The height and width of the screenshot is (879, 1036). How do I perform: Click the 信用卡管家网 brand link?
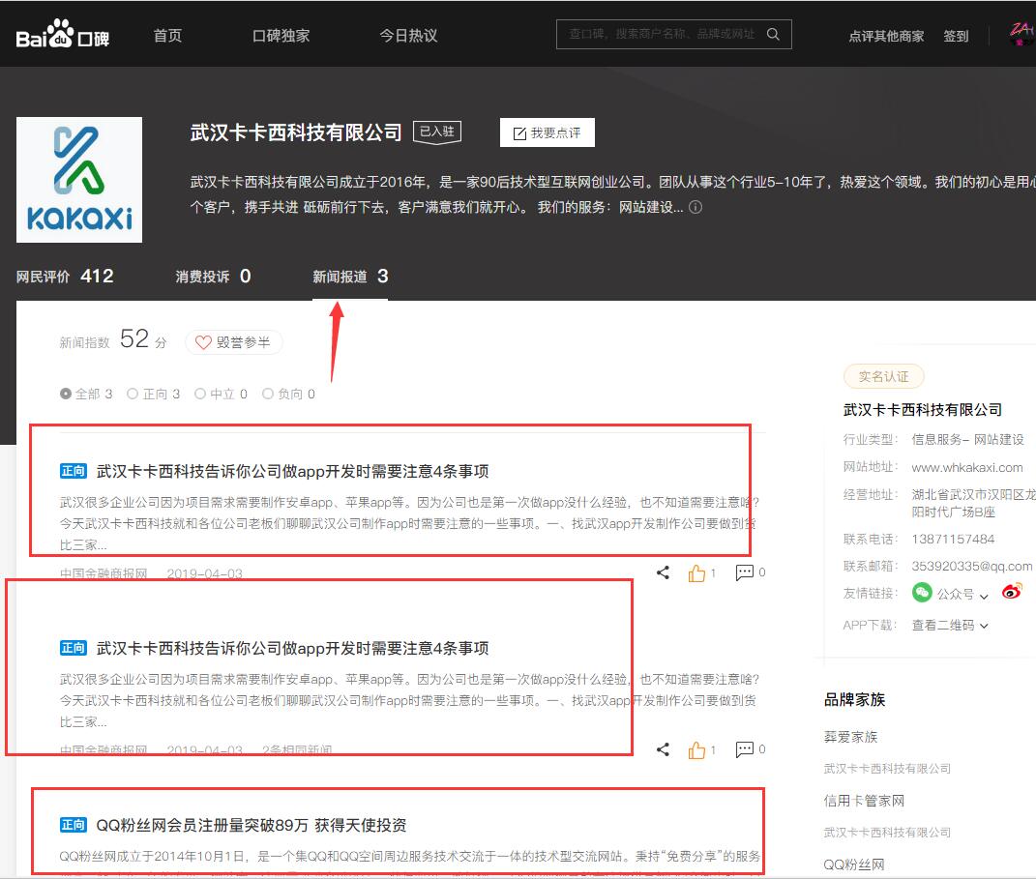tap(864, 801)
